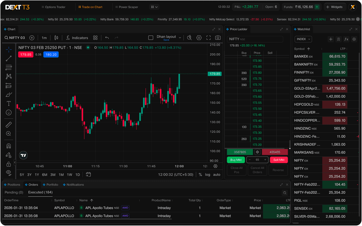The image size is (362, 226).
Task: Select the crosshair cursor tool
Action: [8, 49]
